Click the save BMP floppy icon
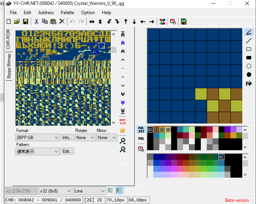 [x=183, y=22]
